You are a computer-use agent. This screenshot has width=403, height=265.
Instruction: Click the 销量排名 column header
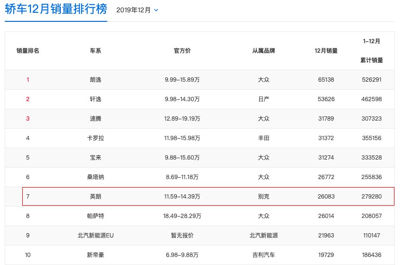click(28, 51)
